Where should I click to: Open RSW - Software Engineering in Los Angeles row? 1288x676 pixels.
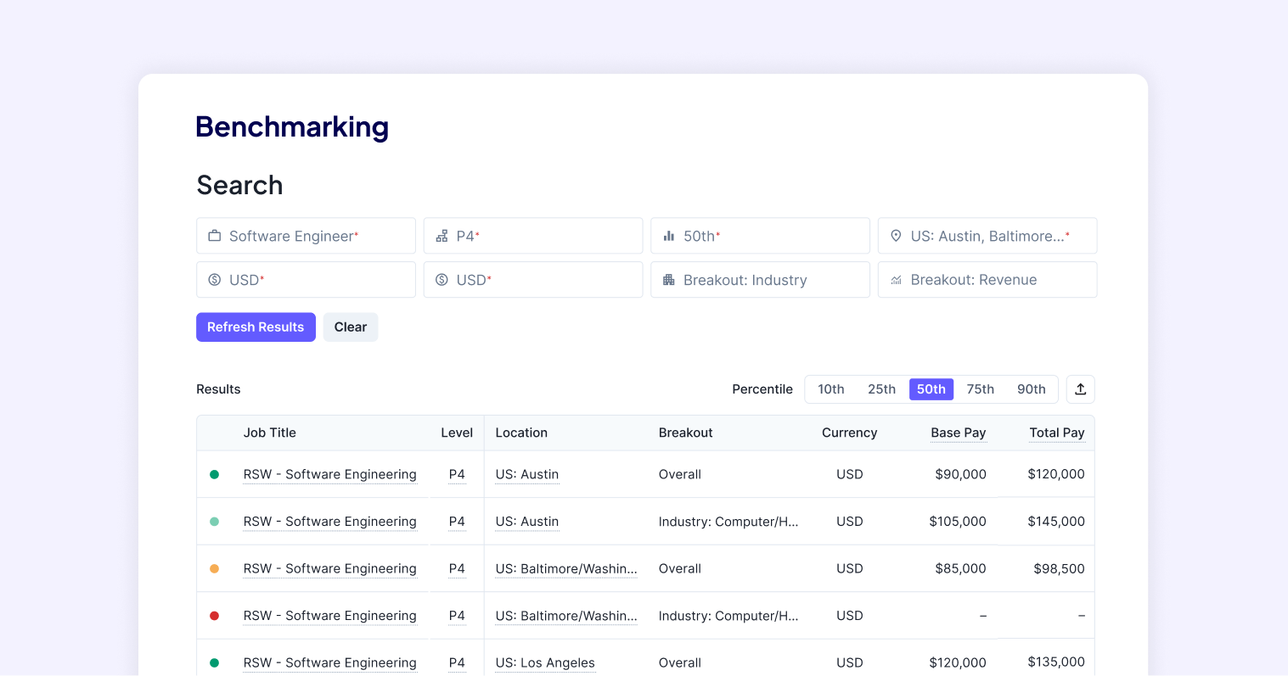330,662
